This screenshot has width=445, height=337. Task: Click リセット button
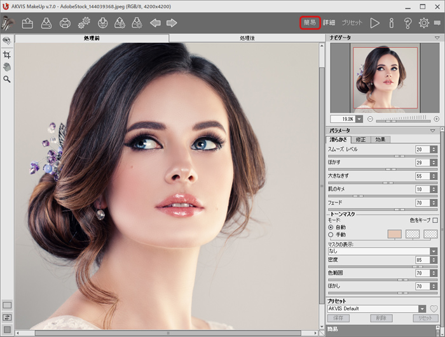[425, 318]
